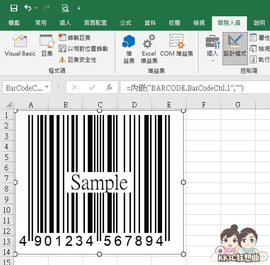270x265 pixels.
Task: Select column F header
Action: 203,104
